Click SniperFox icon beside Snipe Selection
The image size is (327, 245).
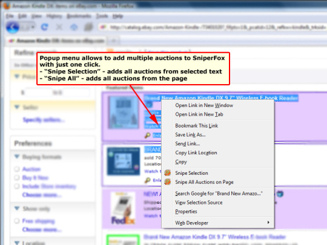coord(168,172)
